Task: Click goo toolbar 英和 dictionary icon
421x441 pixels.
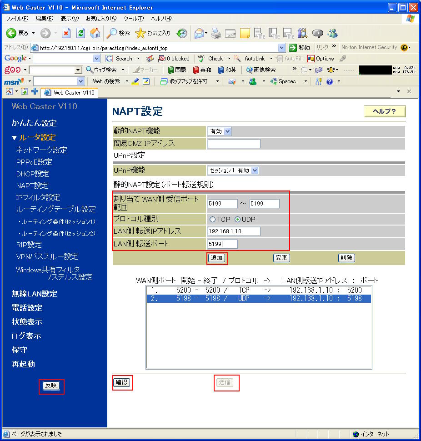Action: pos(196,70)
